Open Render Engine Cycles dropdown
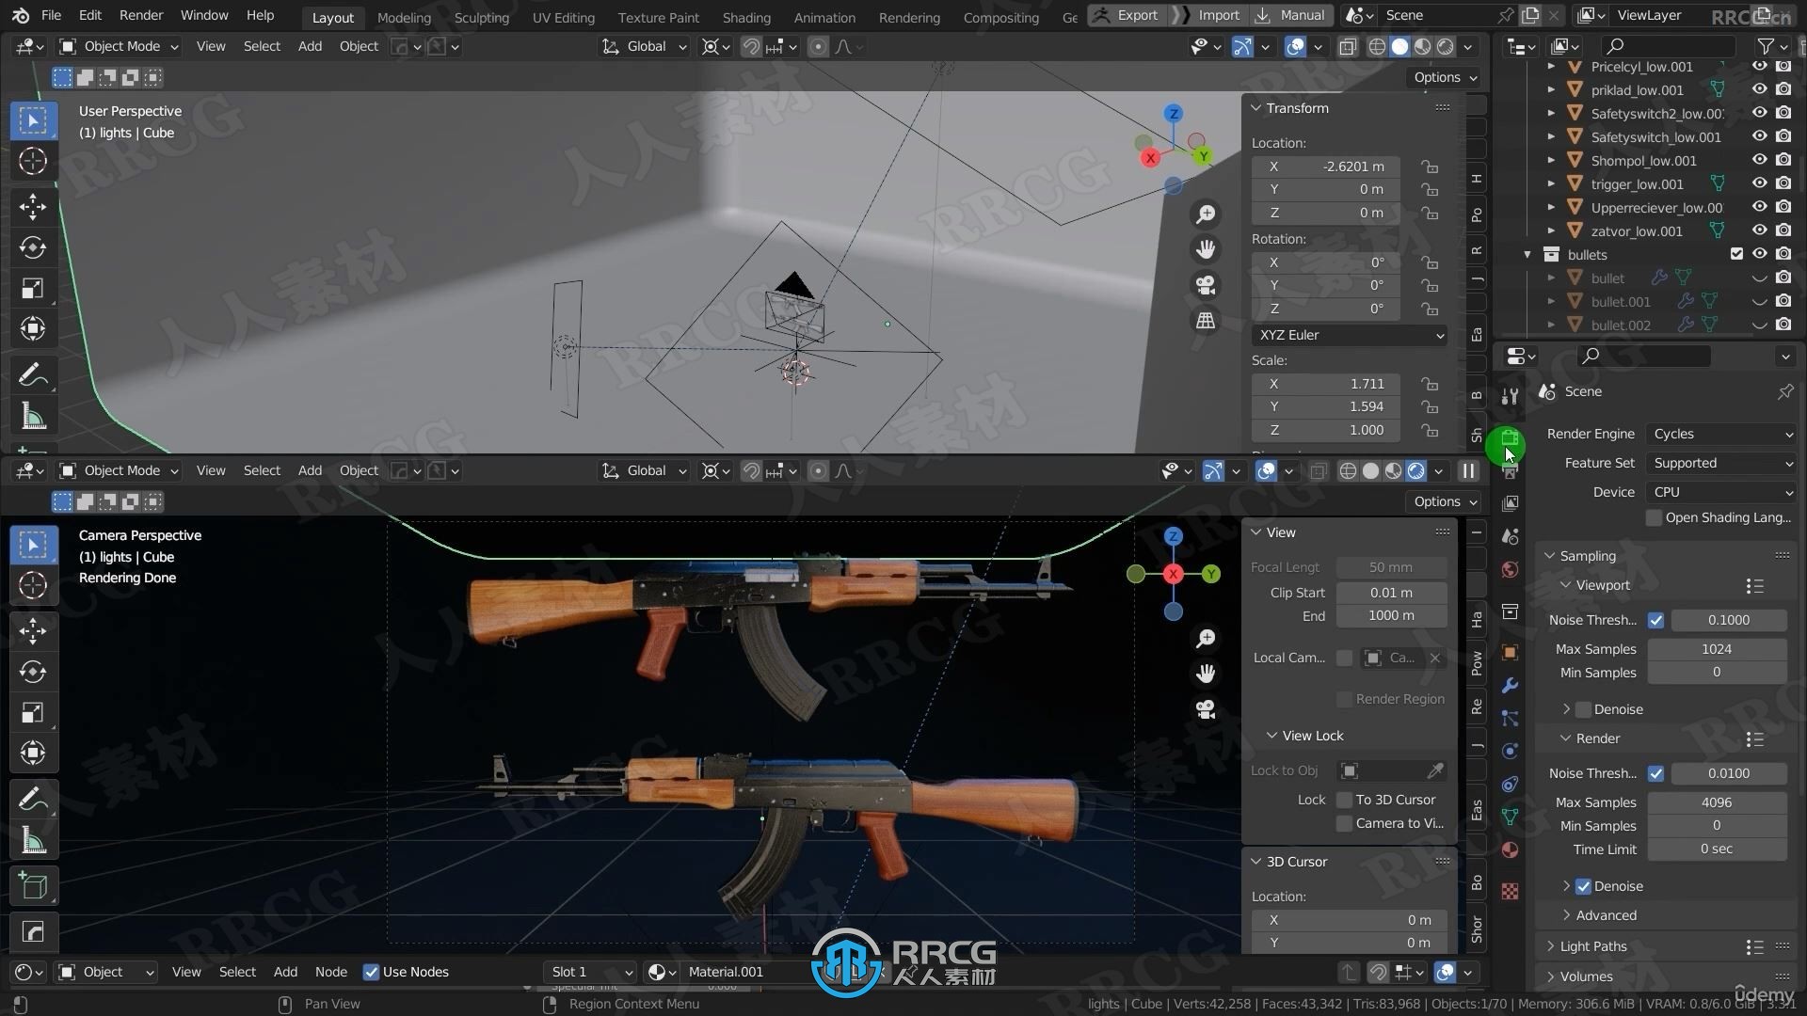Image resolution: width=1807 pixels, height=1016 pixels. (x=1721, y=434)
